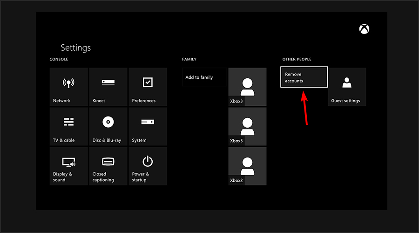
Task: Click Add to family
Action: click(204, 77)
